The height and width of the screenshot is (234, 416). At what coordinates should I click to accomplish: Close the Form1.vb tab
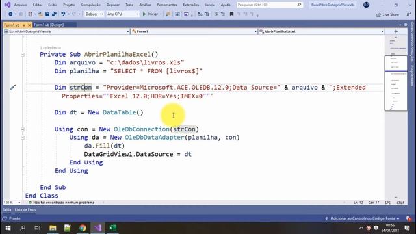pyautogui.click(x=29, y=25)
